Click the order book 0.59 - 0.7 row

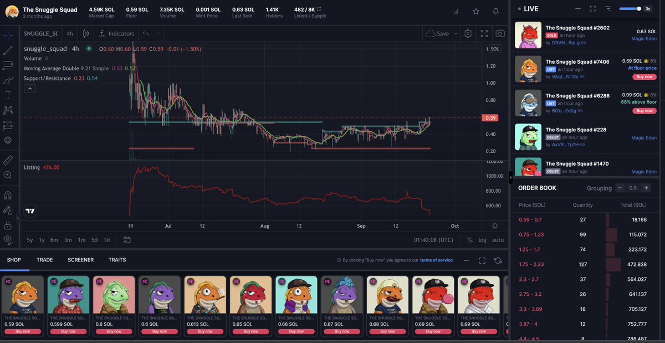click(x=588, y=220)
